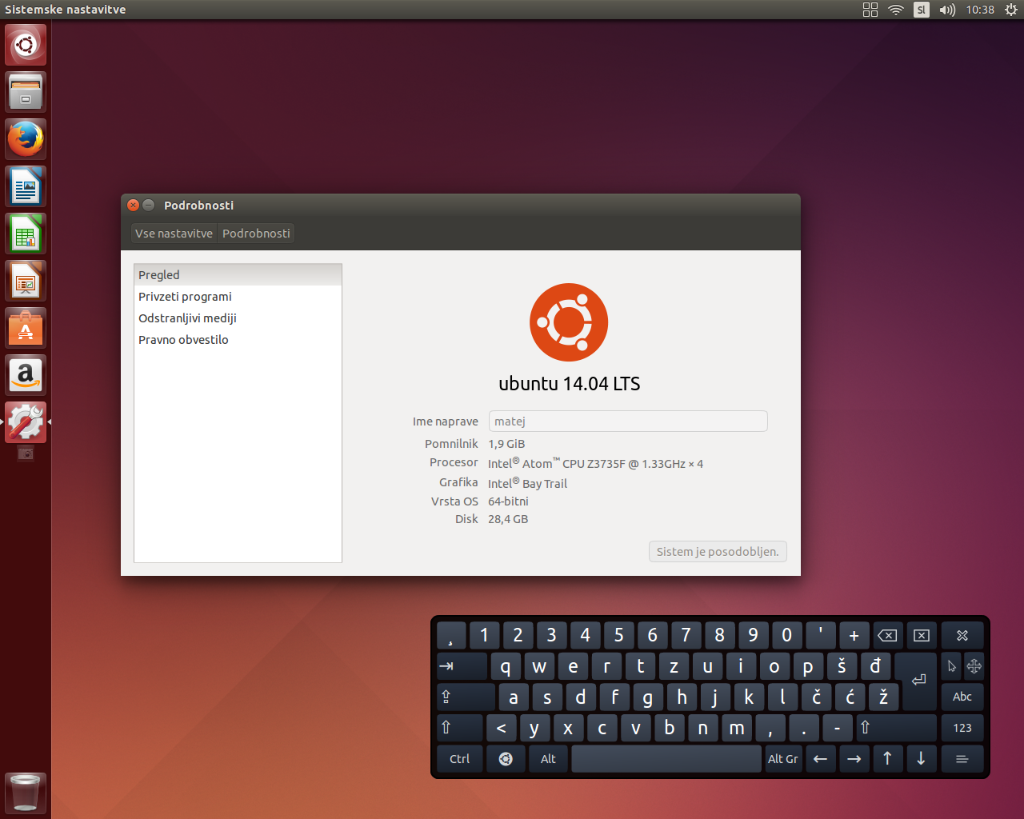Screen dimensions: 1024x819
Task: Click the Ime naprave text field
Action: [x=628, y=421]
